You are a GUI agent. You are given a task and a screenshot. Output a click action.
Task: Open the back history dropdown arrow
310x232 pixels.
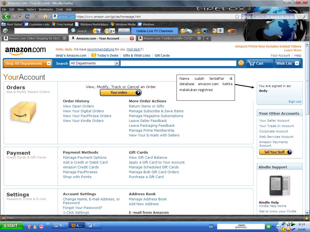(20, 17)
